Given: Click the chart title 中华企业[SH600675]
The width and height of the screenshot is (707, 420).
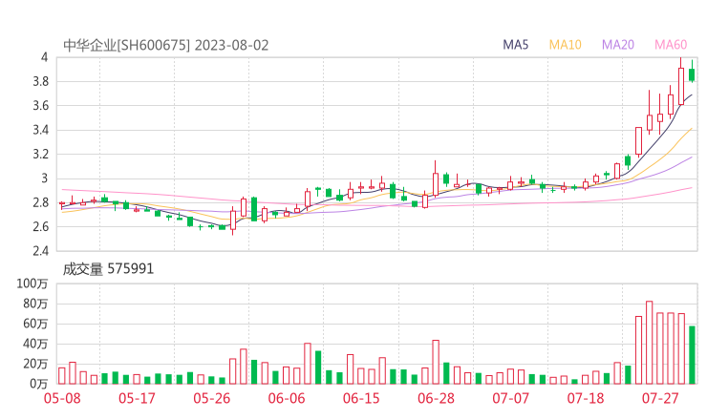Looking at the screenshot, I should tap(127, 46).
